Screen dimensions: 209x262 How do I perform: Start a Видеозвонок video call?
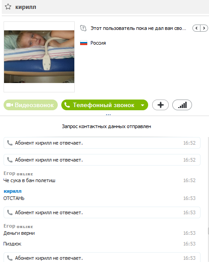tap(30, 105)
